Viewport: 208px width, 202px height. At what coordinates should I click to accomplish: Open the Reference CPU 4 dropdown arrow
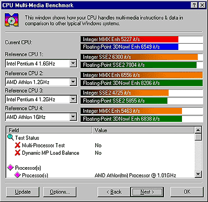coord(73,117)
